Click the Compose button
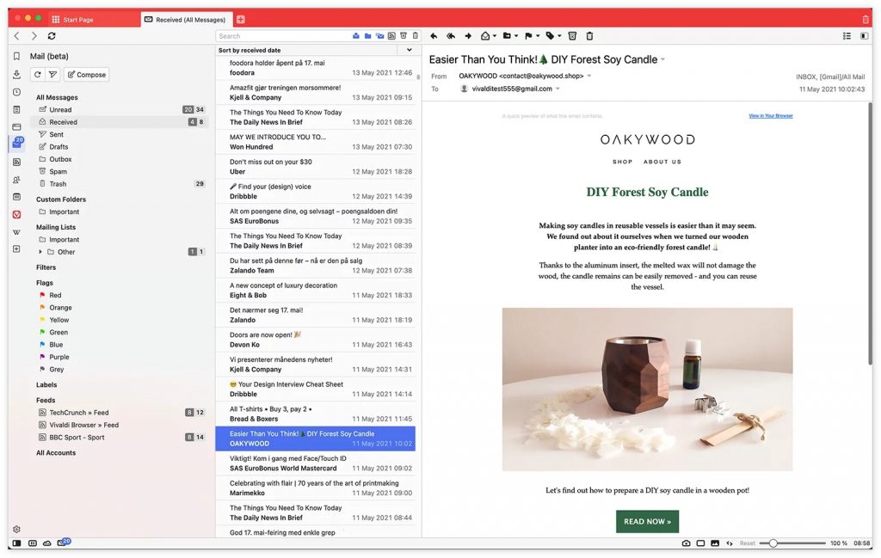The image size is (881, 558). pyautogui.click(x=86, y=75)
